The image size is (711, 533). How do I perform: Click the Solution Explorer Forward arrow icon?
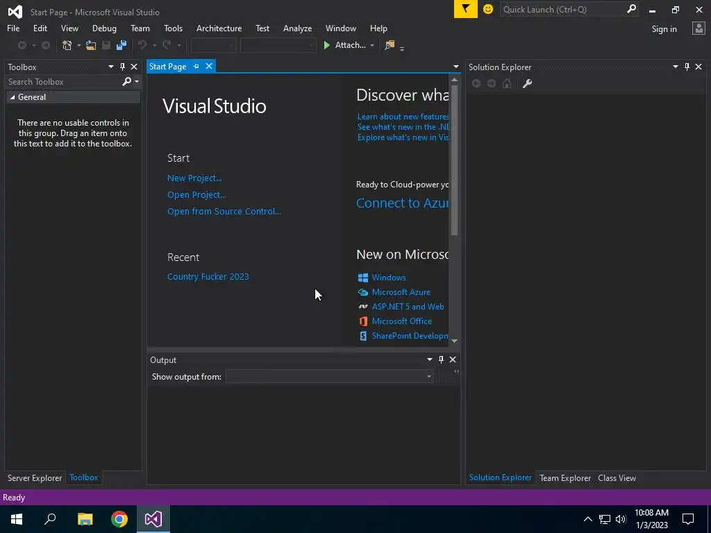point(492,83)
